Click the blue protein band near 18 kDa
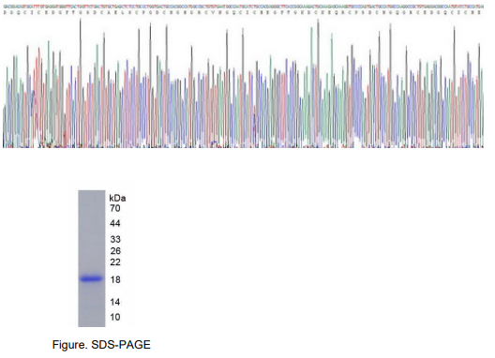The height and width of the screenshot is (358, 495). pos(92,278)
